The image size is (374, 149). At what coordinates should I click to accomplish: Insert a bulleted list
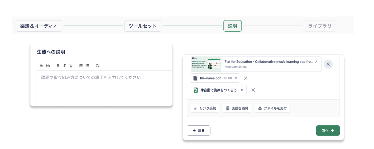pyautogui.click(x=87, y=66)
